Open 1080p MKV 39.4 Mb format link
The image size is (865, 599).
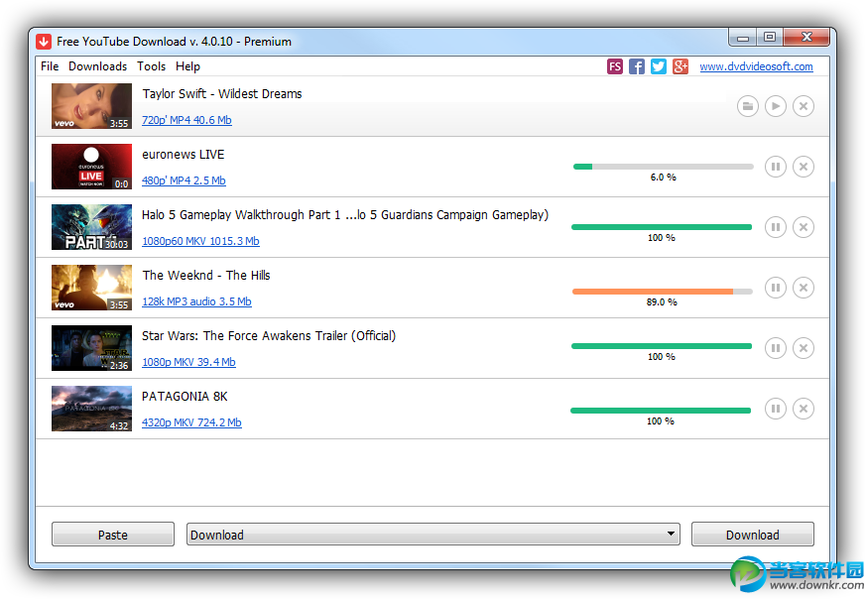188,362
